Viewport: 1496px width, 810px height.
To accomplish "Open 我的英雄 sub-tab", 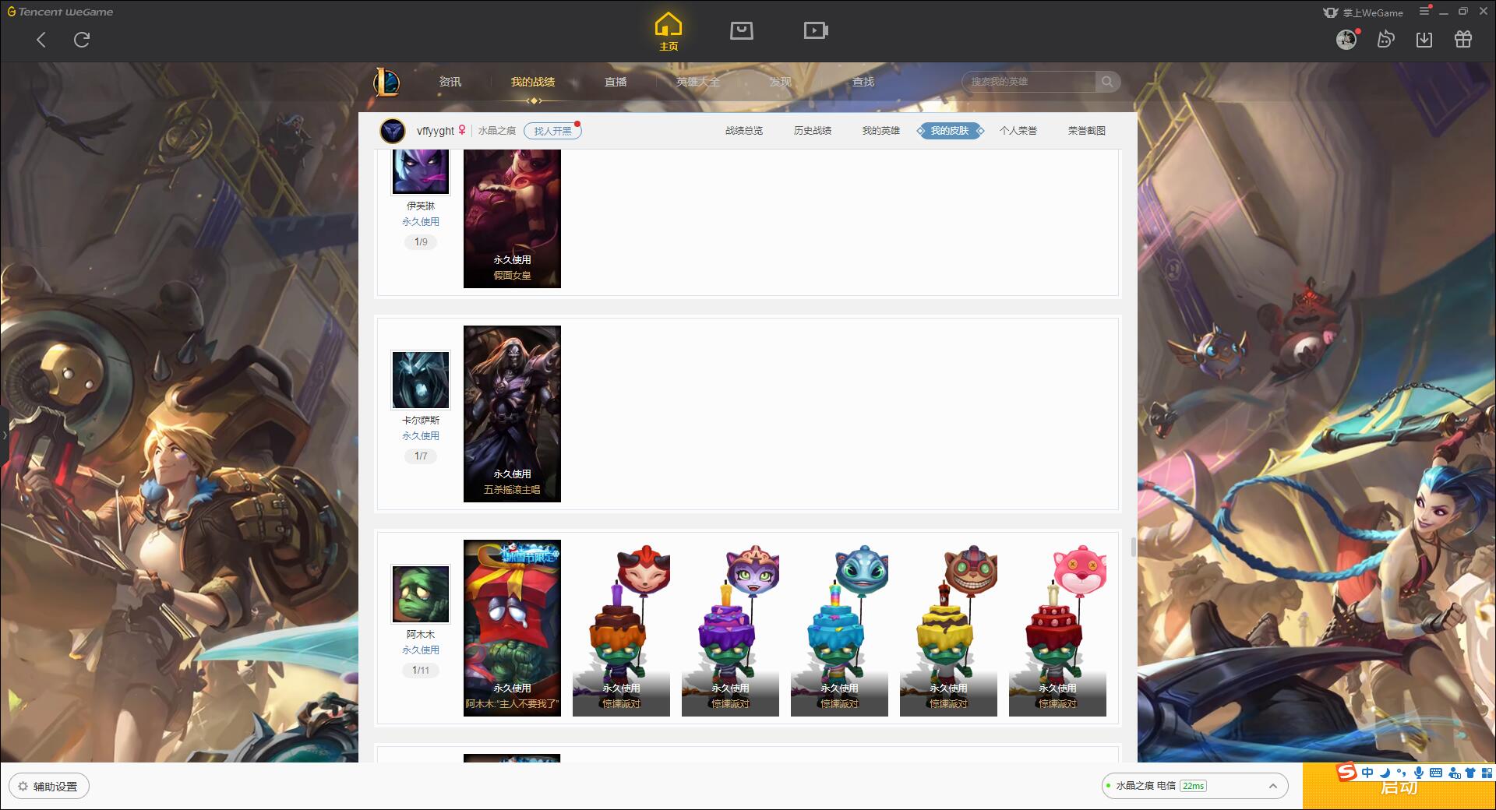I will coord(881,131).
